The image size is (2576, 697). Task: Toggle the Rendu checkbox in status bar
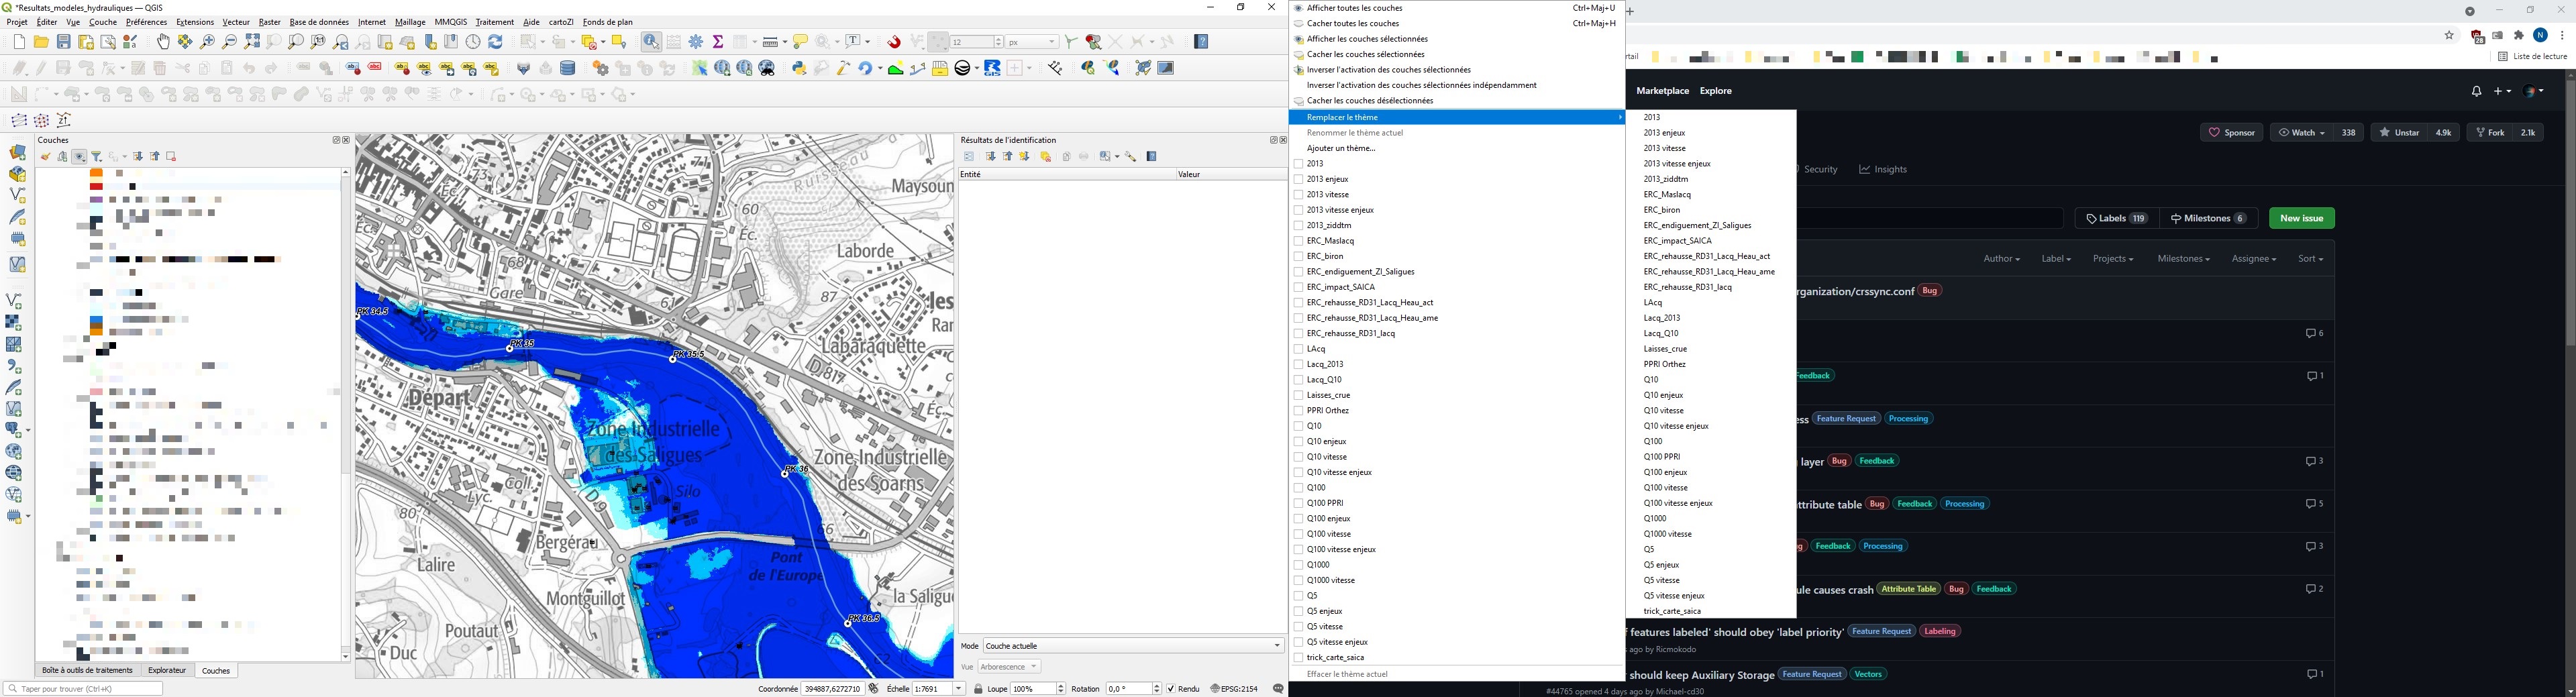pos(1172,688)
